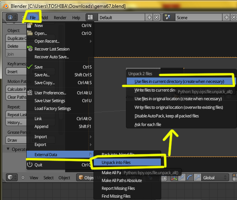Select Recover Auto Save...
This screenshot has width=237, height=200.
click(60, 57)
